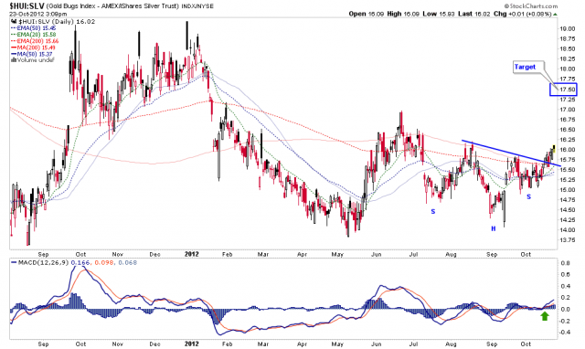Click the 14.00 price axis label
Image resolution: width=585 pixels, height=349 pixels.
(x=567, y=230)
